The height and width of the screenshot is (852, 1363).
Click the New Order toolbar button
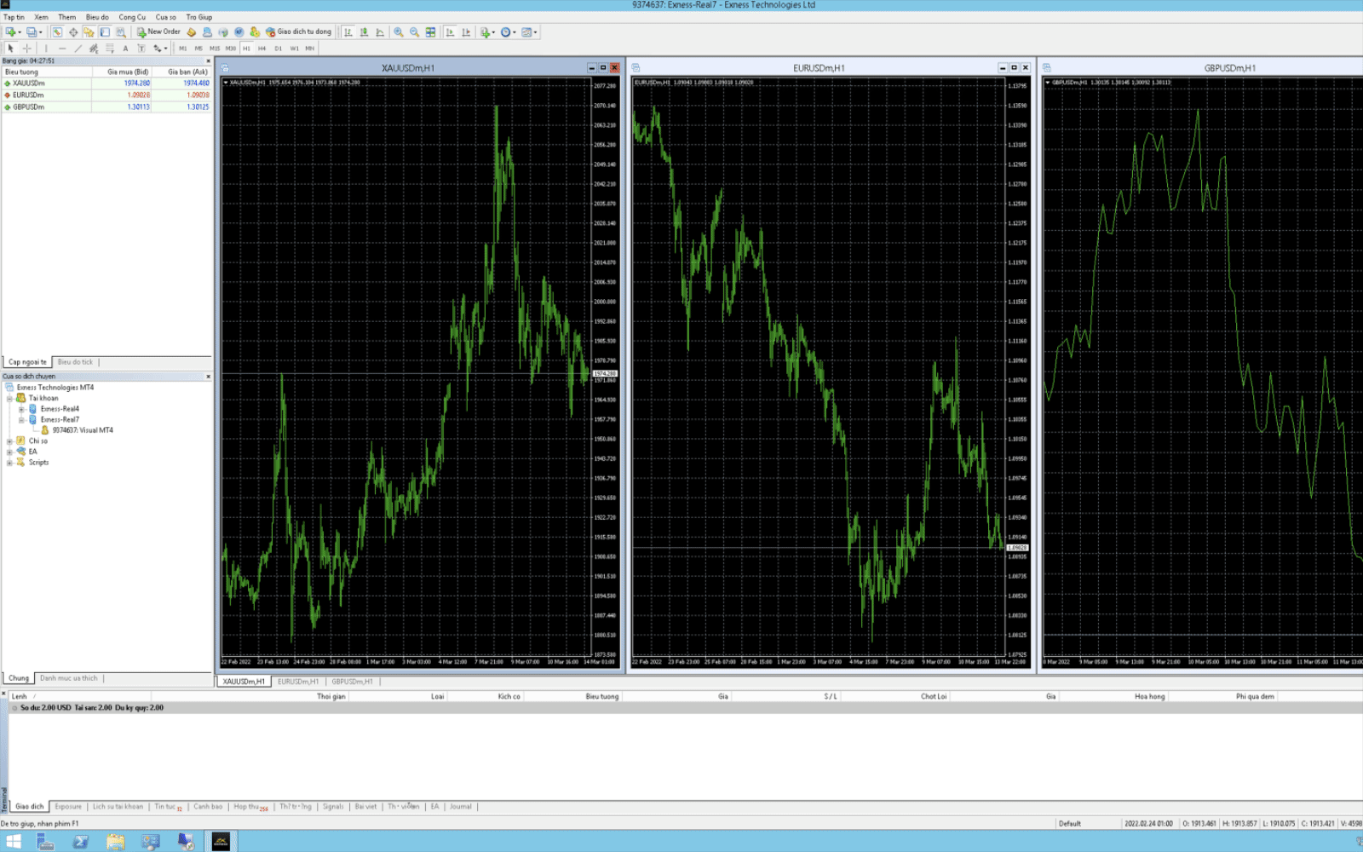tap(158, 32)
